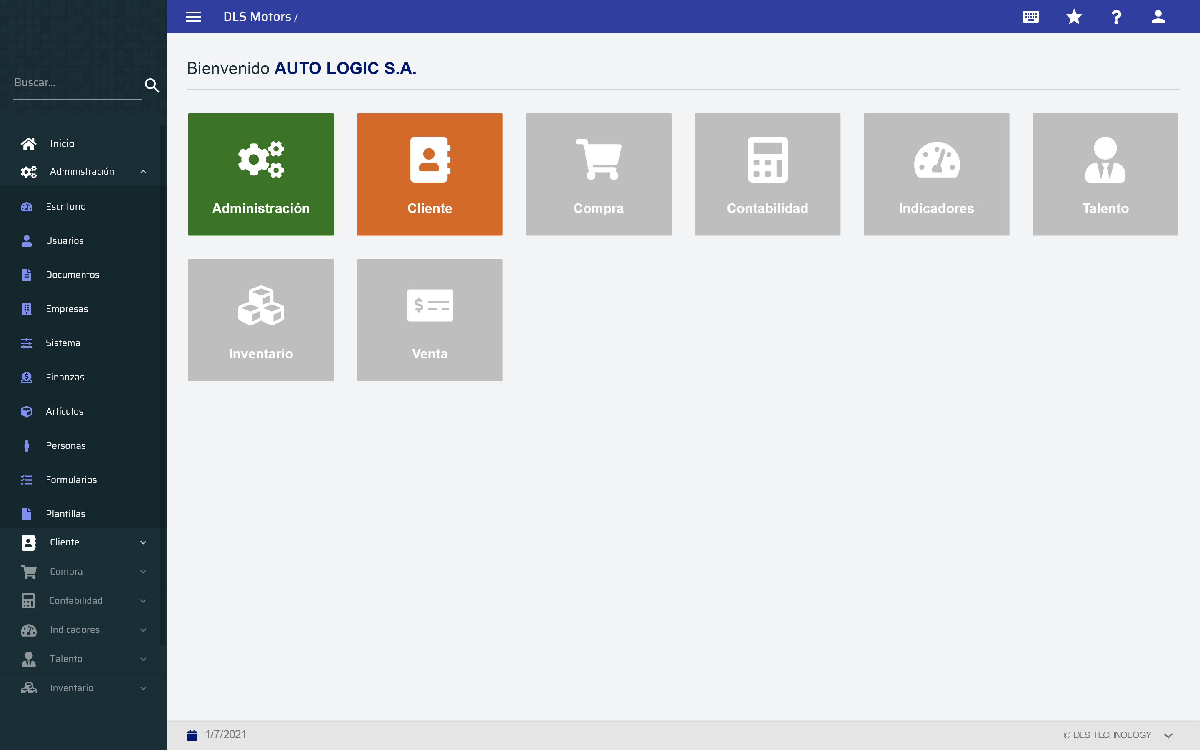This screenshot has height=750, width=1200.
Task: Go to Inicio in the sidebar
Action: (62, 144)
